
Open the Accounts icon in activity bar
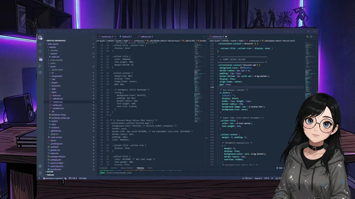click(x=40, y=166)
